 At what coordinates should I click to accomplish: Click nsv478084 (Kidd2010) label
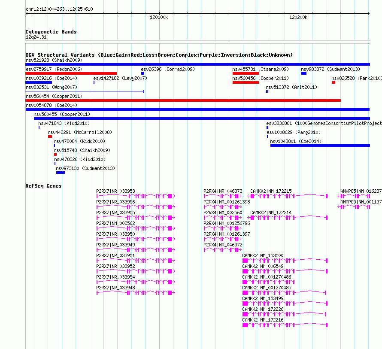pos(79,141)
